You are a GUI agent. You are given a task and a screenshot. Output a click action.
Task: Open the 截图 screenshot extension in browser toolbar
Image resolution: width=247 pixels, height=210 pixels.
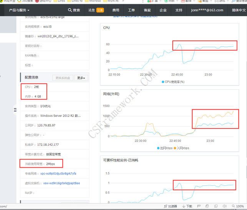pos(205,1)
